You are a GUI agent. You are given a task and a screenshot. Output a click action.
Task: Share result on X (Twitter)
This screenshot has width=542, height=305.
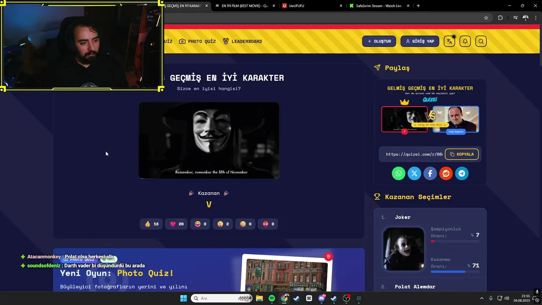pos(414,173)
